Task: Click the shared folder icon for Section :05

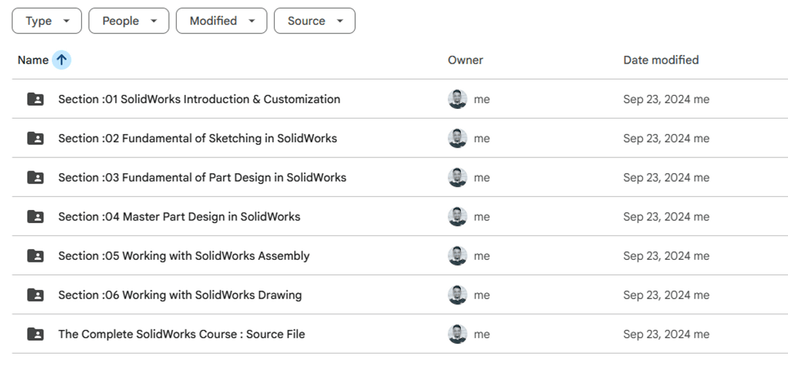Action: [35, 256]
